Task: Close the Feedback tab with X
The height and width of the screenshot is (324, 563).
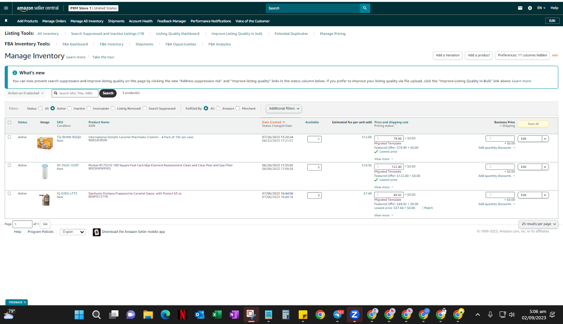Action: 25,302
